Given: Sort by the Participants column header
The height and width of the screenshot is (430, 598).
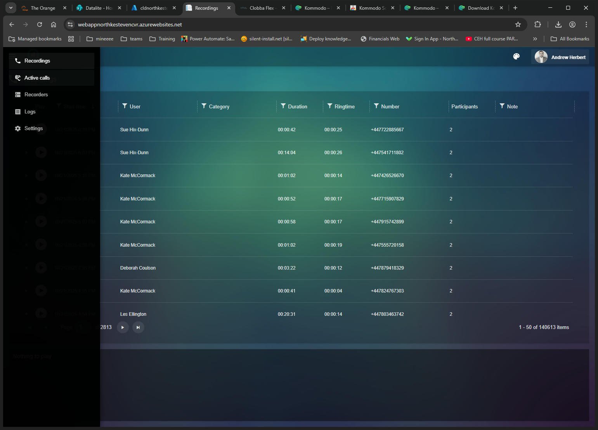Looking at the screenshot, I should point(465,106).
